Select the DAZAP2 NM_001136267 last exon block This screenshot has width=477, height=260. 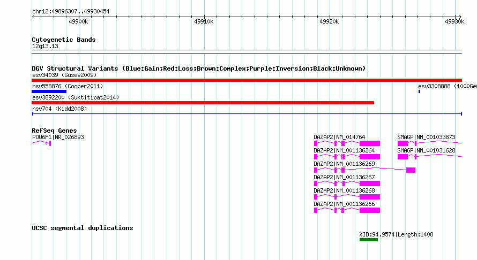370,183
